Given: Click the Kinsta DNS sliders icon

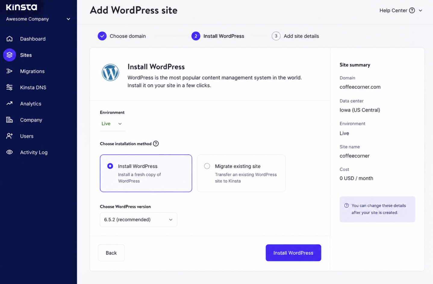Looking at the screenshot, I should click(10, 87).
